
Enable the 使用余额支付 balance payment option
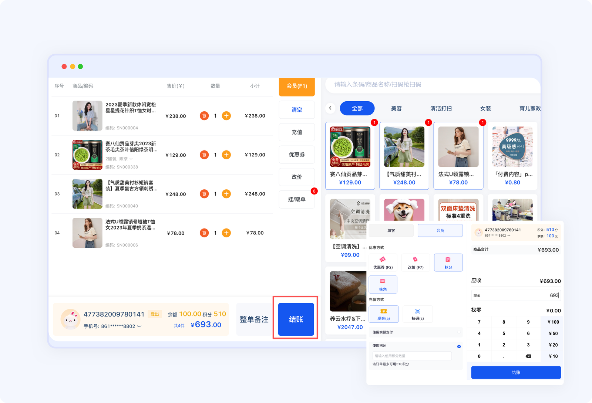[459, 332]
